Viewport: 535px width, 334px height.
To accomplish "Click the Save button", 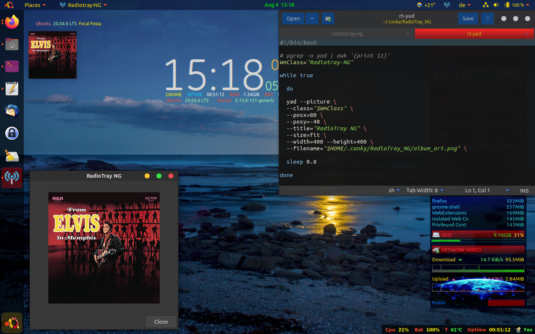I will [468, 19].
